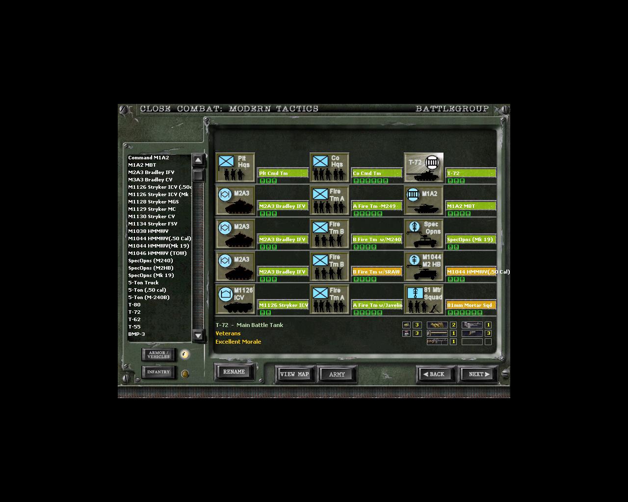
Task: Select SpecOpns (M240) in list
Action: pos(151,260)
